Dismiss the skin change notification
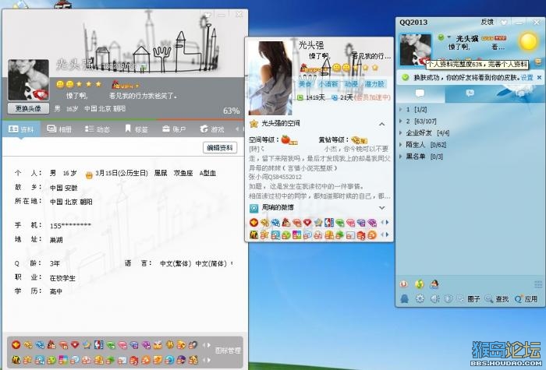 tap(539, 77)
